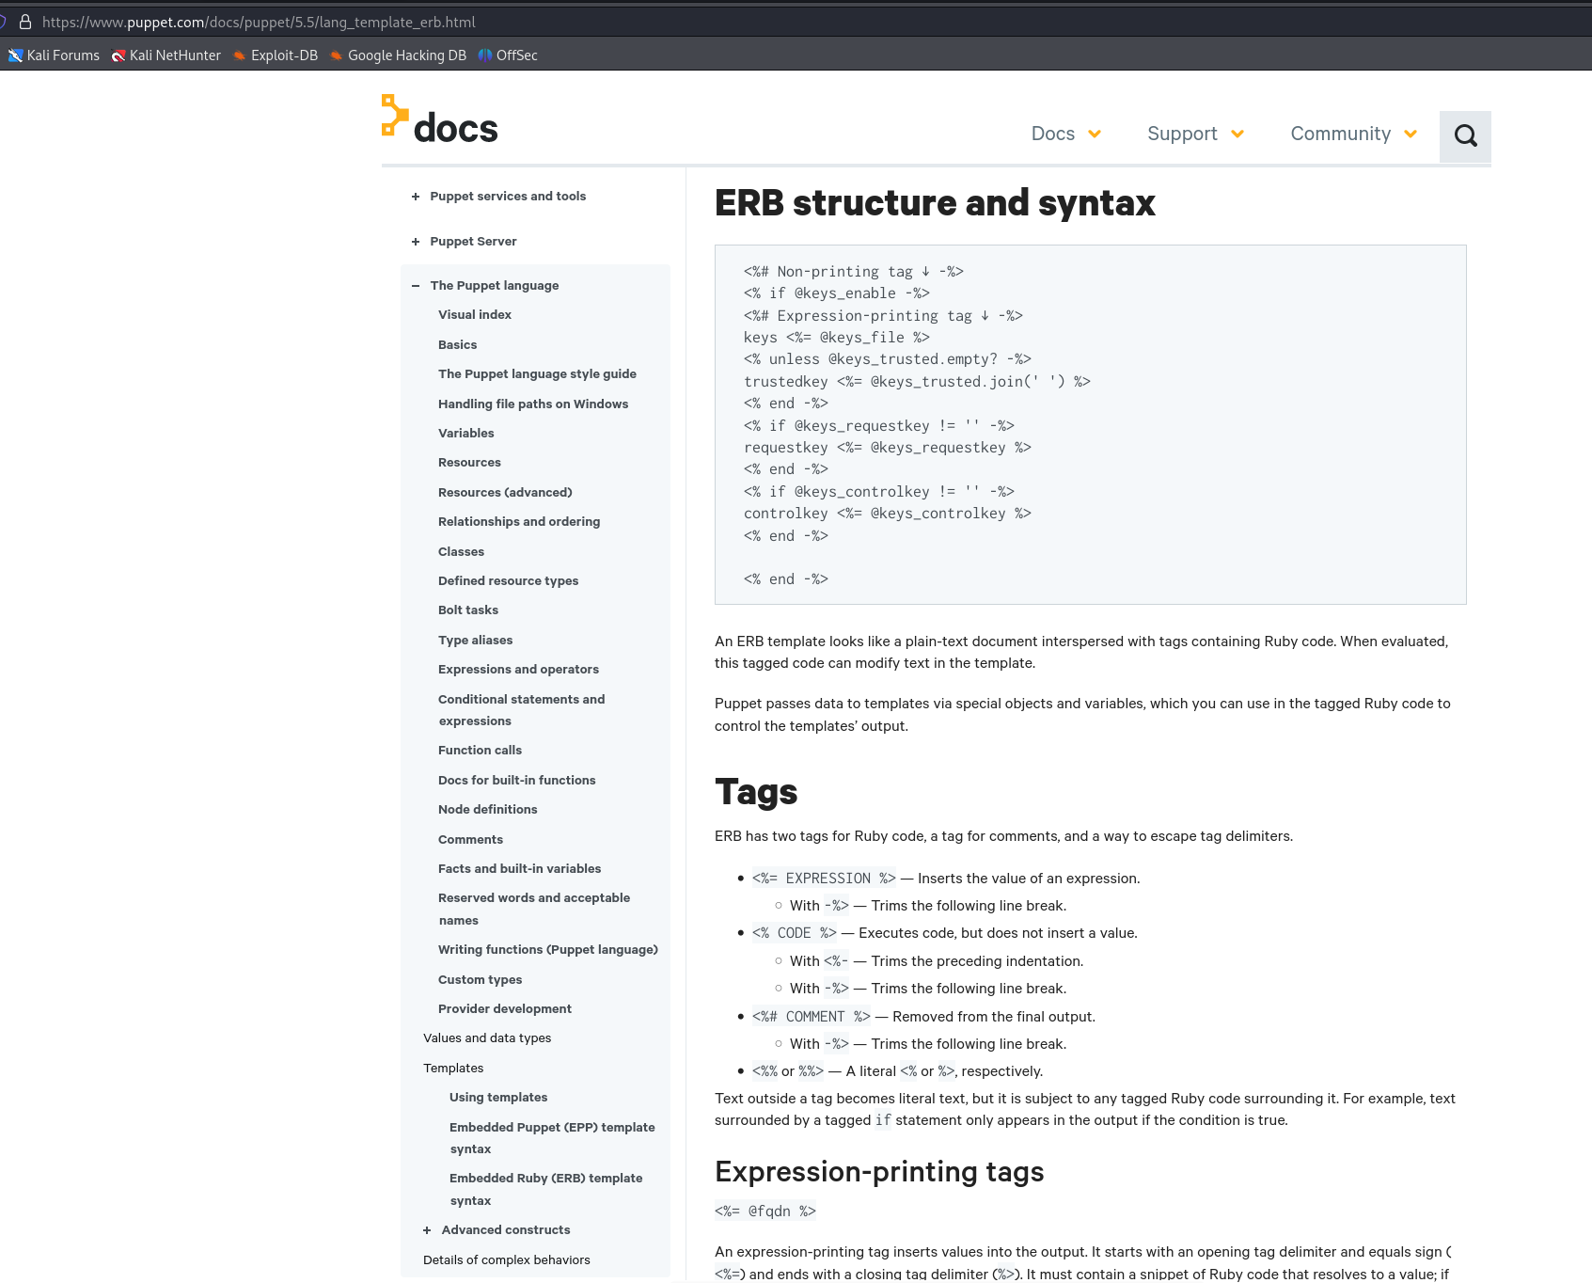This screenshot has height=1283, width=1592.
Task: Open Function calls page
Action: tap(480, 751)
